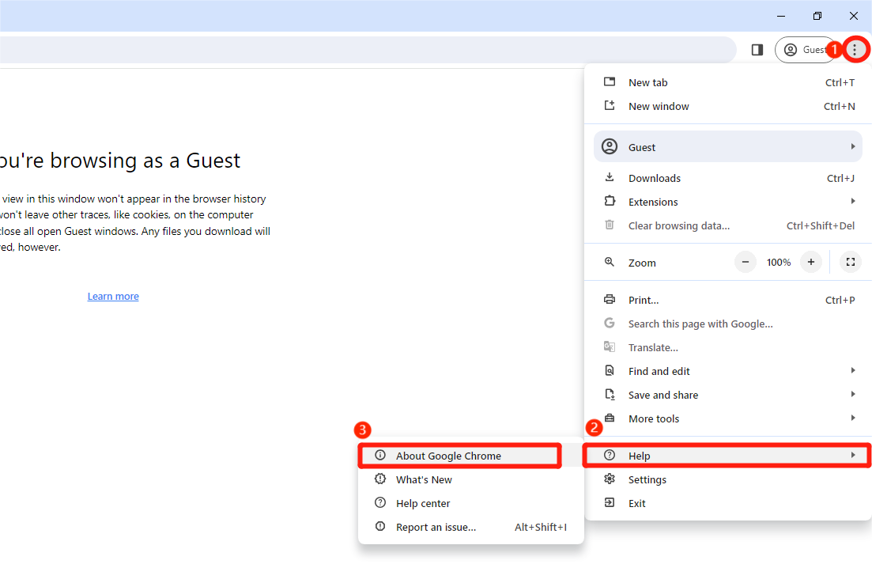Open What's New from Help submenu
The width and height of the screenshot is (872, 583).
pyautogui.click(x=424, y=479)
